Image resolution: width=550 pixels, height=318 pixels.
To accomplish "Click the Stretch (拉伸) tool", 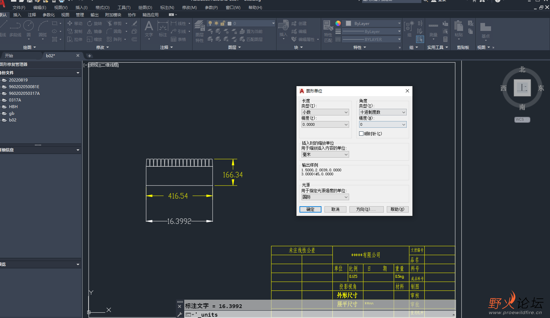I will pyautogui.click(x=75, y=39).
